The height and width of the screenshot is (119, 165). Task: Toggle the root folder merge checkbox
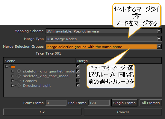[x=78, y=66]
